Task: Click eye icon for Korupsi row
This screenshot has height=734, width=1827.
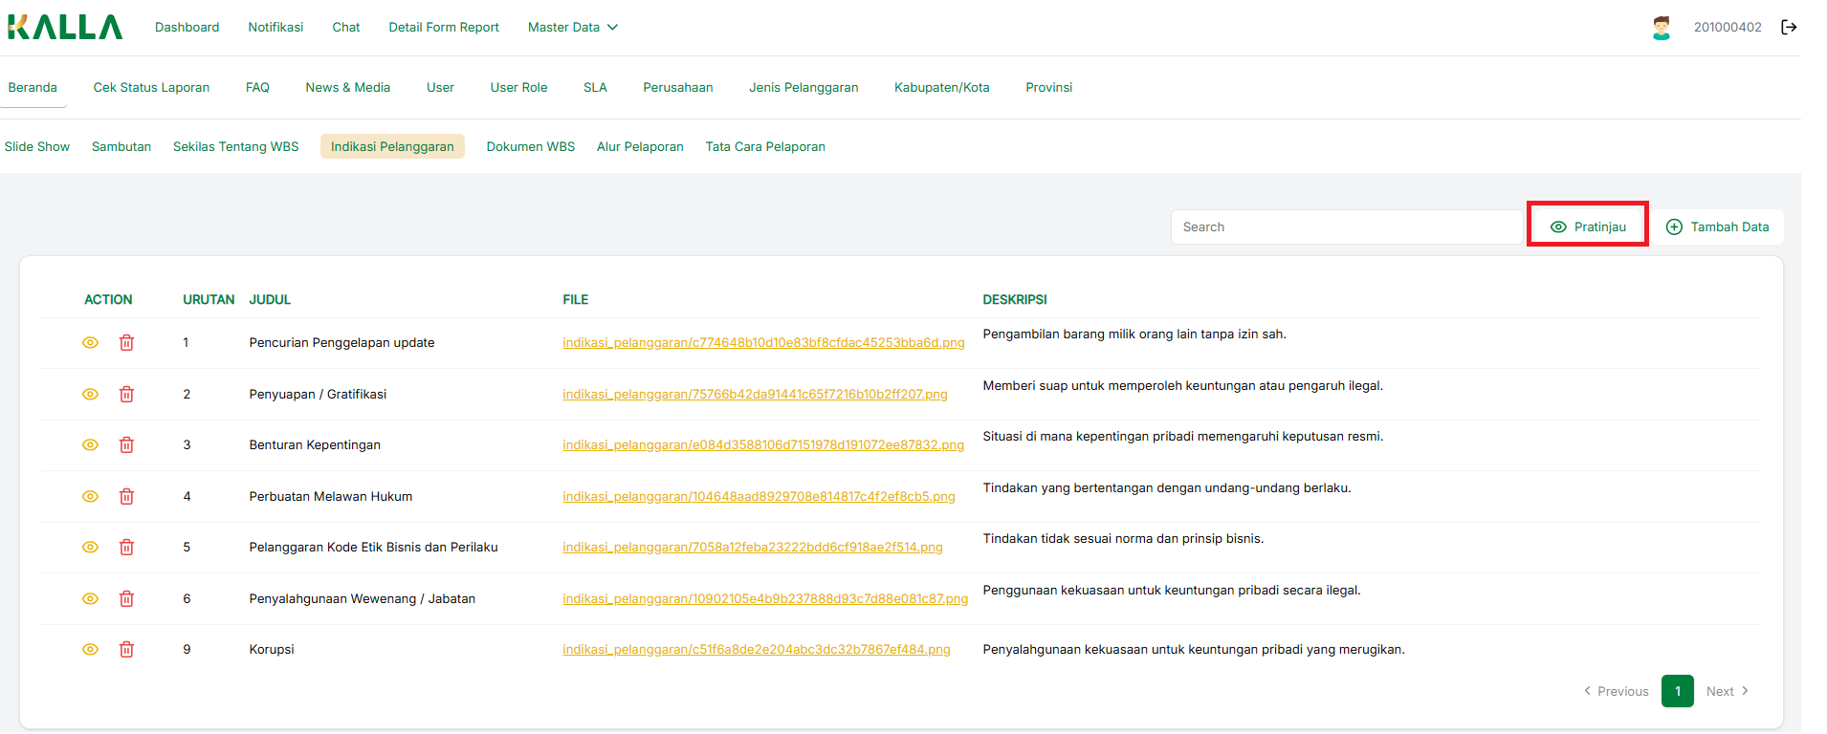Action: click(x=90, y=650)
